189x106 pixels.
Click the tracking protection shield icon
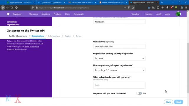coord(33,8)
